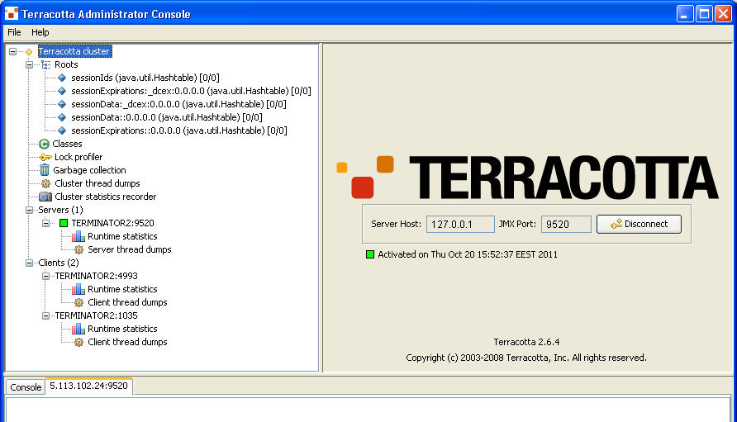Viewport: 737px width, 422px height.
Task: Open Server thread dumps label
Action: click(x=130, y=249)
